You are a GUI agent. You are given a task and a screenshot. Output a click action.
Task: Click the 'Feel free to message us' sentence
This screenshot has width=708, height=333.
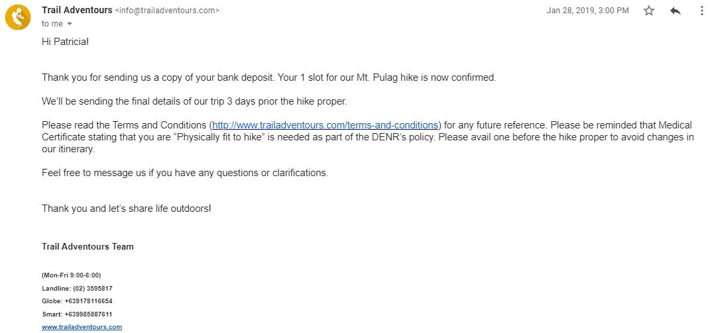[x=185, y=173]
